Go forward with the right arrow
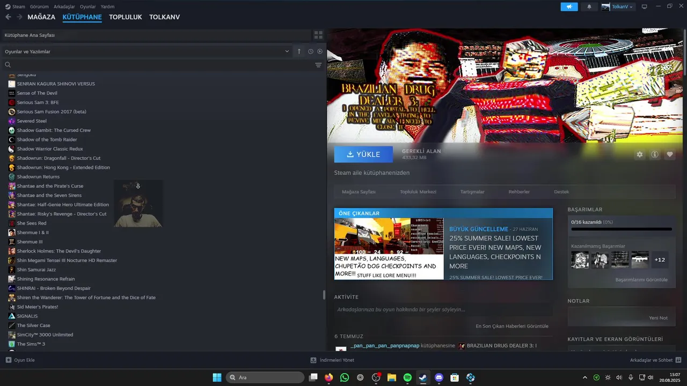The width and height of the screenshot is (687, 386). pyautogui.click(x=19, y=17)
